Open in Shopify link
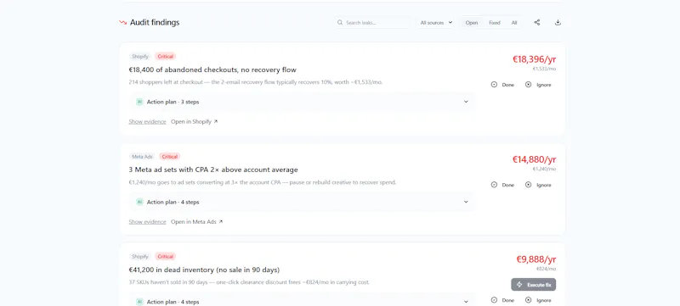This screenshot has width=680, height=306. point(195,122)
